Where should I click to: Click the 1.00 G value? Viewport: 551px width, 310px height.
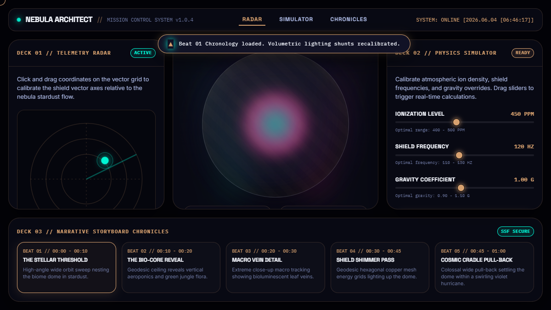[524, 180]
